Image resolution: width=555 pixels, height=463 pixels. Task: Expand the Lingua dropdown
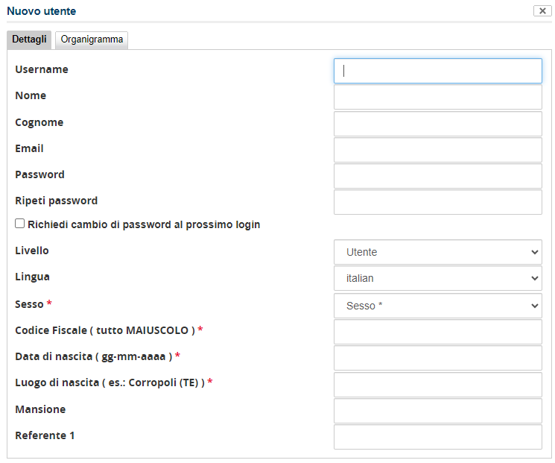(x=437, y=278)
